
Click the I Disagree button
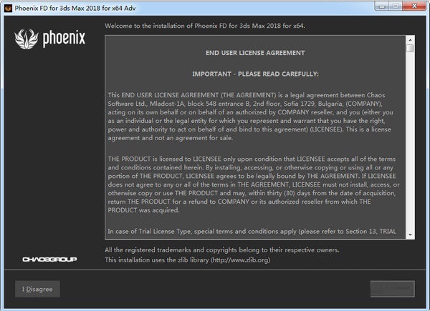(37, 289)
